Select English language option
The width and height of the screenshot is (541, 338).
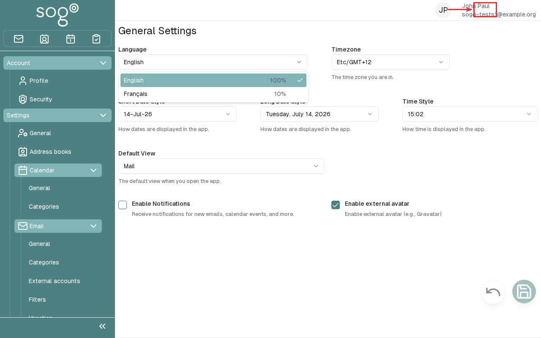pyautogui.click(x=213, y=80)
